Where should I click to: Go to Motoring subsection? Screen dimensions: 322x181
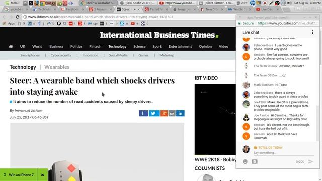(x=167, y=55)
